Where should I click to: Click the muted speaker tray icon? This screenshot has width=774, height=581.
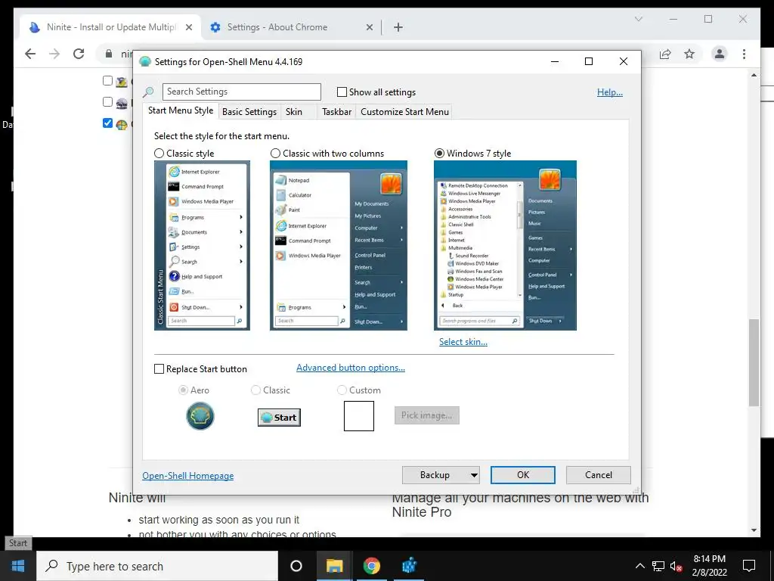click(x=676, y=566)
